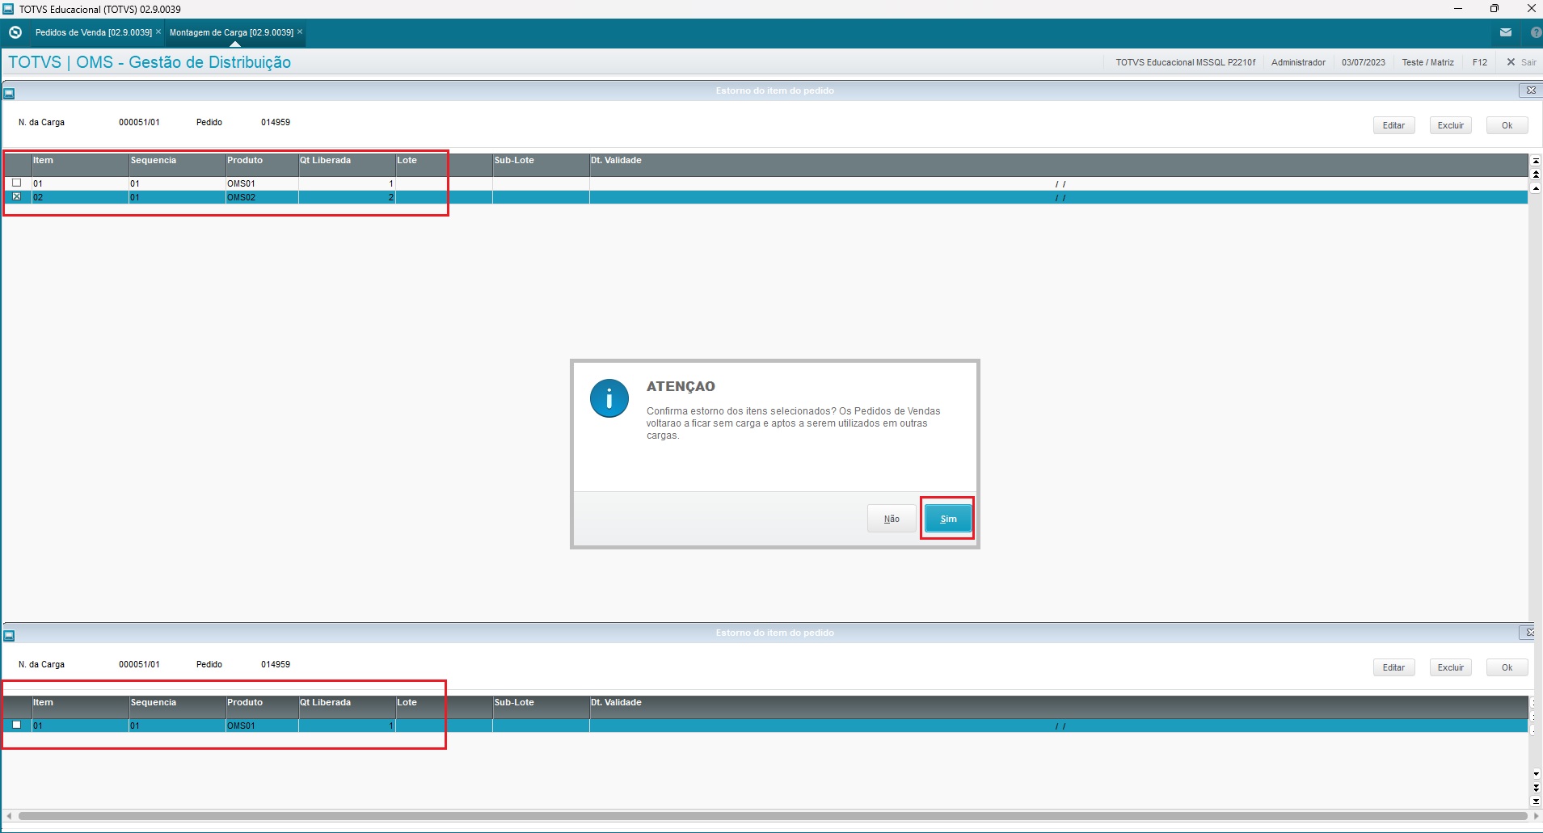
Task: Close the Pedidos de Venda tab
Action: (158, 32)
